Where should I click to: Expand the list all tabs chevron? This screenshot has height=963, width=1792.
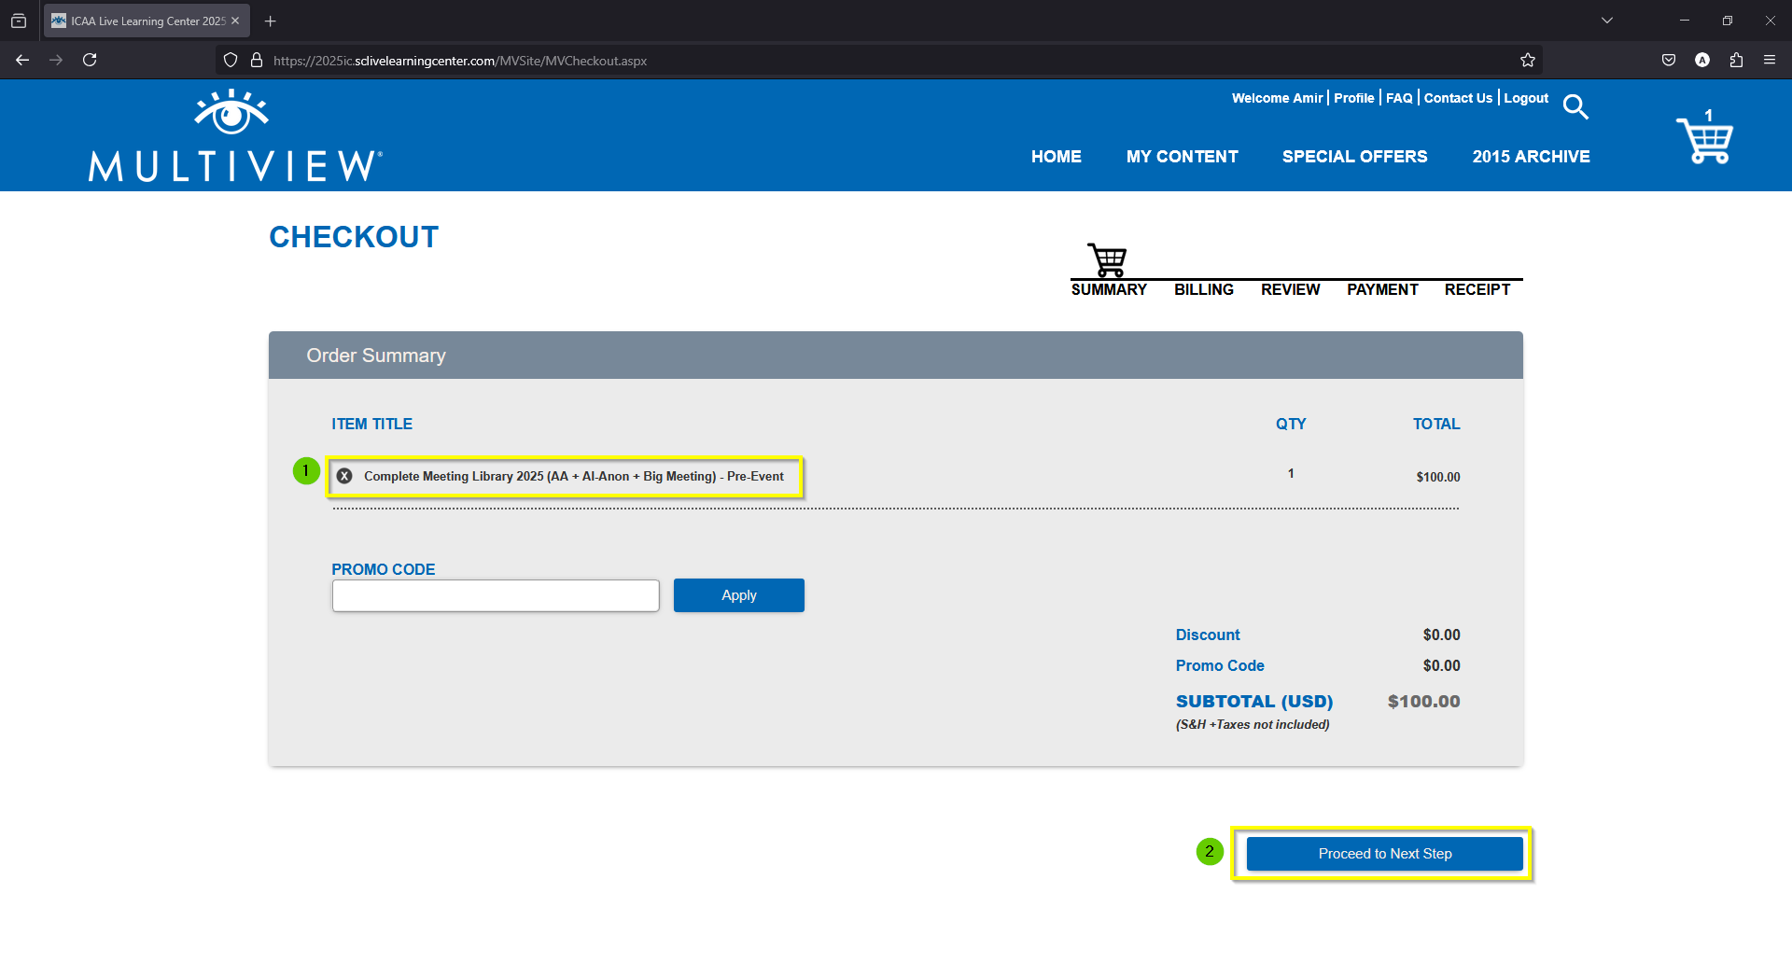(1607, 21)
